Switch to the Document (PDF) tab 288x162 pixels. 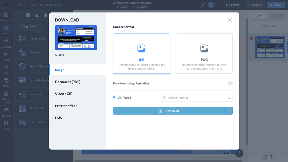[x=68, y=82]
